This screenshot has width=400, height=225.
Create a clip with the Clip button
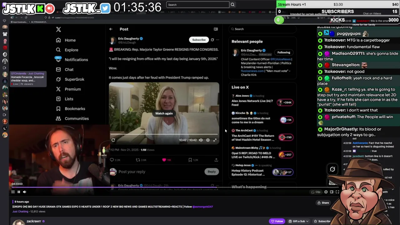click(x=316, y=192)
